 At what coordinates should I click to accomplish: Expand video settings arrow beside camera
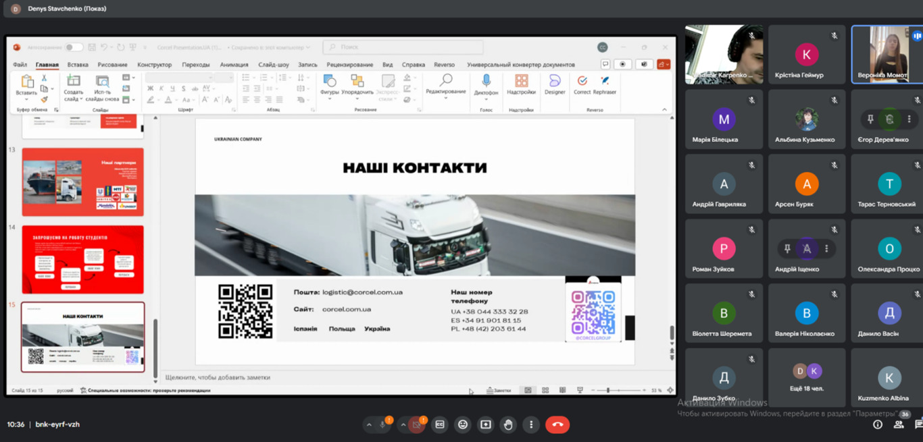tap(403, 424)
